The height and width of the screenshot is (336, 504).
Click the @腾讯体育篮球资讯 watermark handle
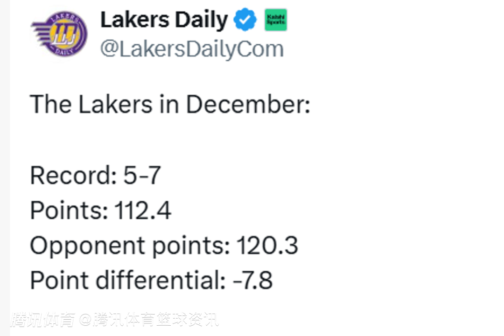(x=148, y=320)
